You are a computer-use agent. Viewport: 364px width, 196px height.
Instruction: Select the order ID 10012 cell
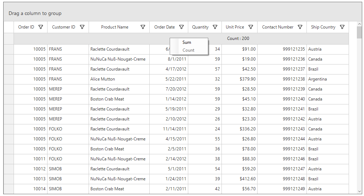[x=30, y=169]
